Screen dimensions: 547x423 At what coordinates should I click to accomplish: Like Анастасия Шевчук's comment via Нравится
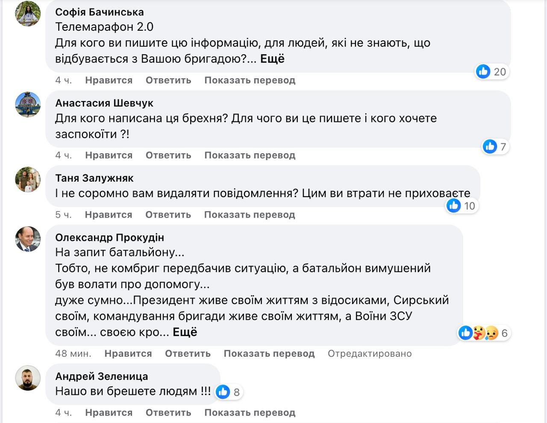[x=109, y=155]
